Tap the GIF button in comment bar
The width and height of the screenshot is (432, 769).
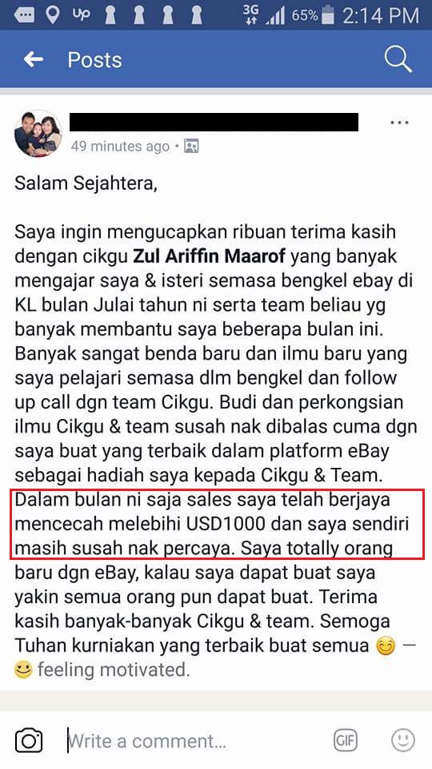(x=346, y=740)
